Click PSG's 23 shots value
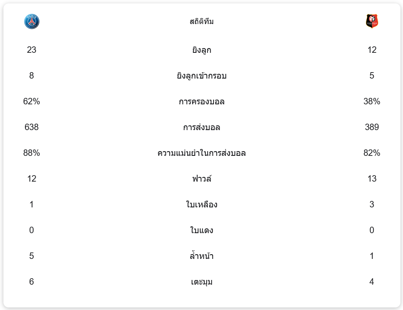Image resolution: width=403 pixels, height=310 pixels. point(32,50)
